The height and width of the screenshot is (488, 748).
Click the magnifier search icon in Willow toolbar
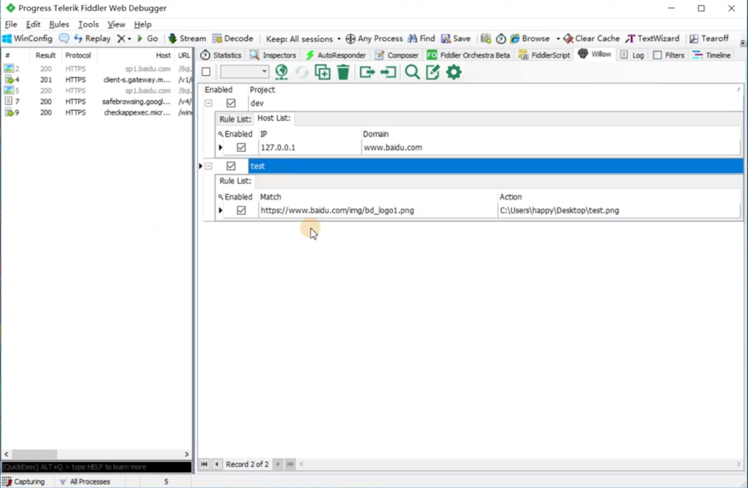pyautogui.click(x=412, y=72)
